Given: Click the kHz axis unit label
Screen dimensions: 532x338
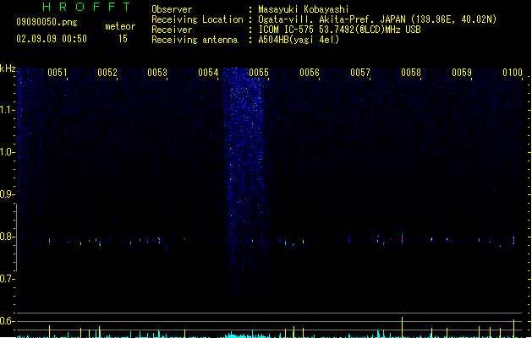Looking at the screenshot, I should pos(8,68).
